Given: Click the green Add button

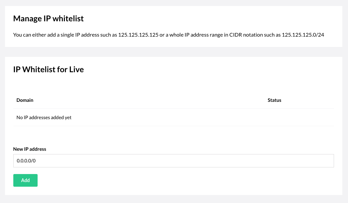Looking at the screenshot, I should coord(25,180).
